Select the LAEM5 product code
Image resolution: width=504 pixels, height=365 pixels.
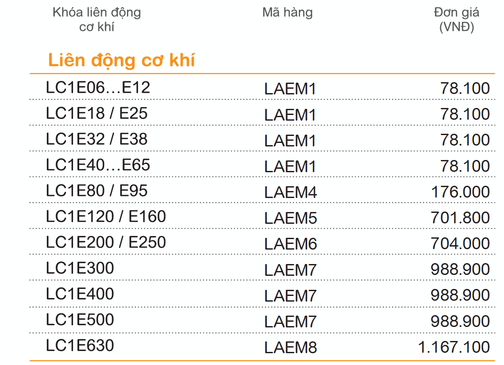[x=290, y=218]
